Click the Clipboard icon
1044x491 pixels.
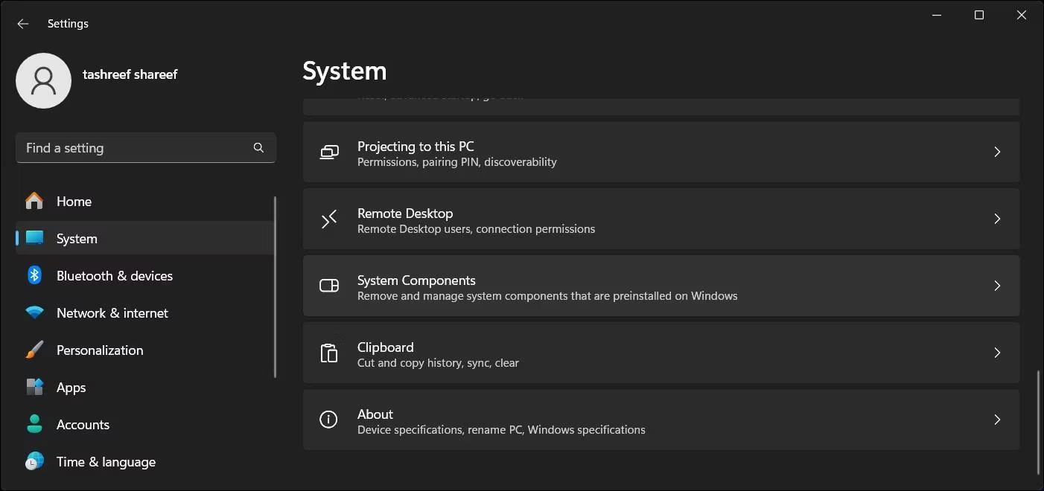point(328,353)
